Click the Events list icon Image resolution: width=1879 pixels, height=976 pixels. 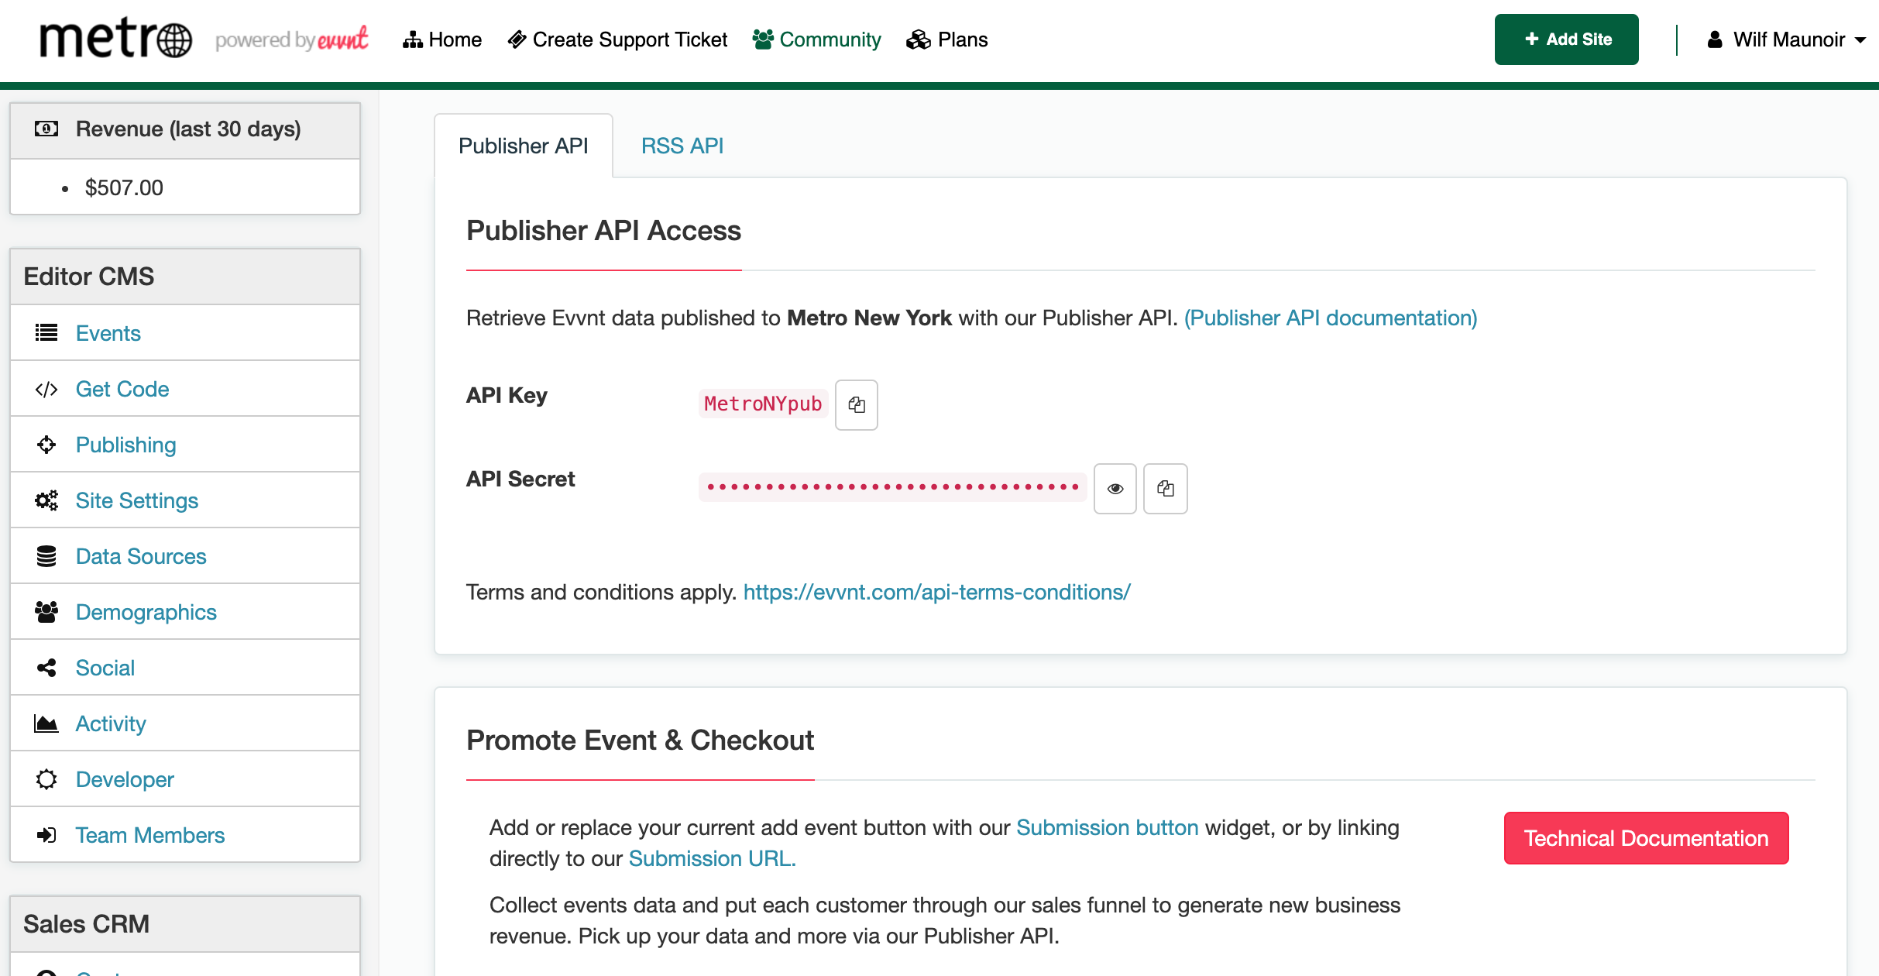(46, 333)
